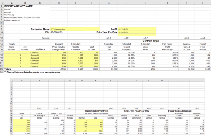This screenshot has width=211, height=135.
Task: Click the estimated gross earnings total '3,002'
Action: (x=197, y=134)
